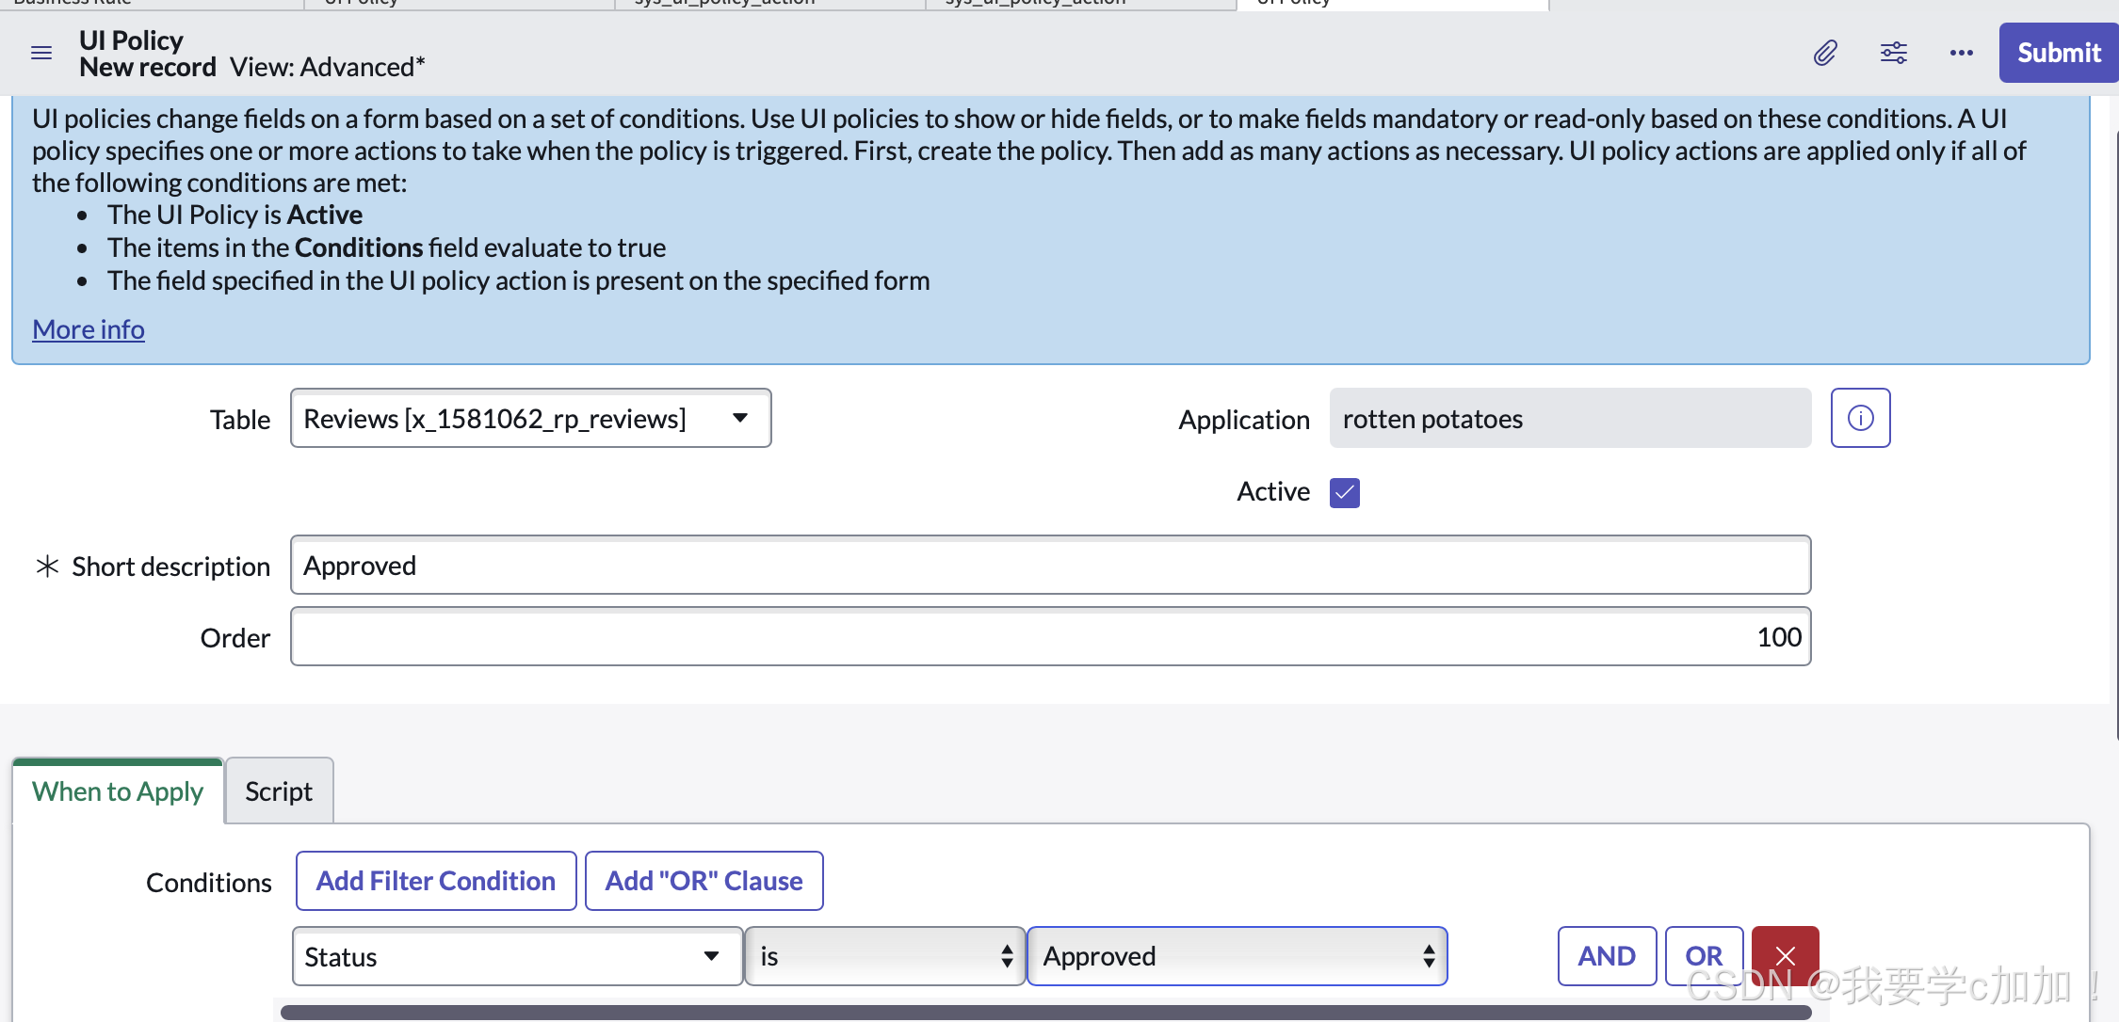Click into the Short description field

coord(1050,566)
